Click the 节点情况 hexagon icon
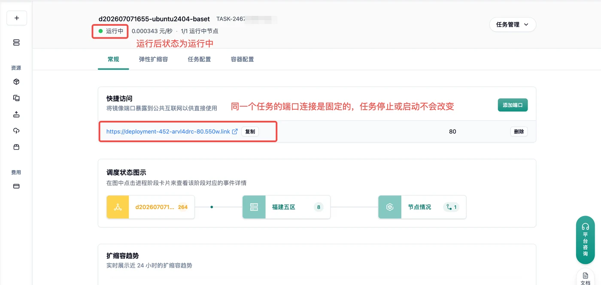 pyautogui.click(x=390, y=207)
